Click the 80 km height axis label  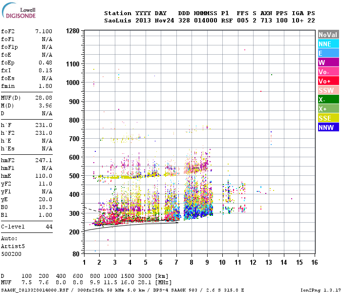(76, 254)
